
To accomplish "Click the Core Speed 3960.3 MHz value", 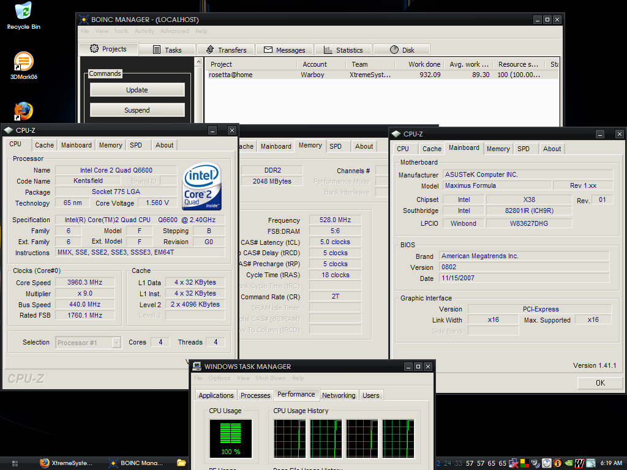I will 84,282.
